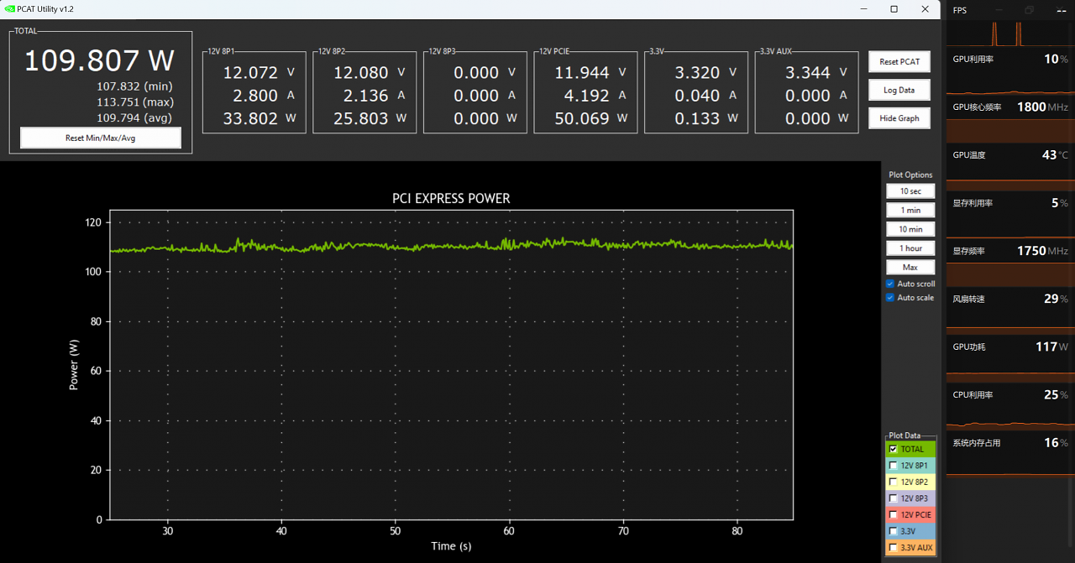Click 25.803 W in 12V 8P2 panel

point(370,118)
